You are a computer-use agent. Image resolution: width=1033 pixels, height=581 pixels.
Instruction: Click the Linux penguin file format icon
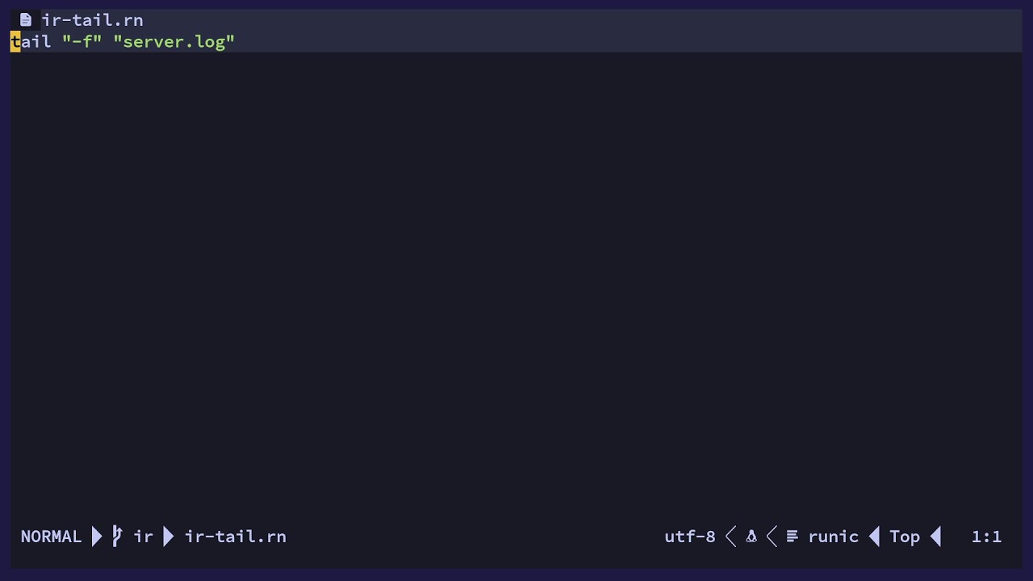(751, 537)
